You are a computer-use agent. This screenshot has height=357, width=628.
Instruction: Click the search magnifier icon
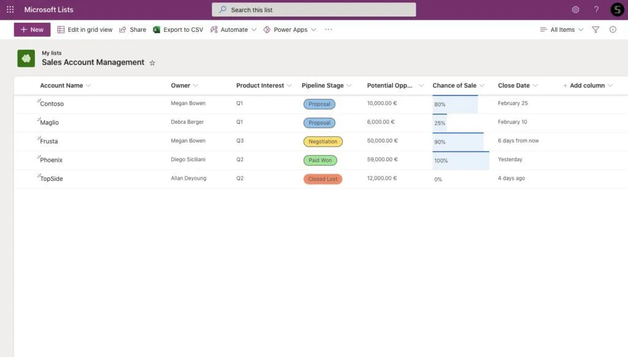point(223,10)
